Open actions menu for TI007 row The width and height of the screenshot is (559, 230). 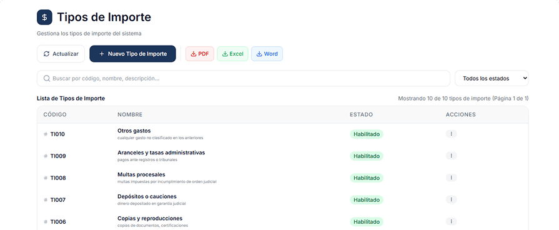[451, 200]
